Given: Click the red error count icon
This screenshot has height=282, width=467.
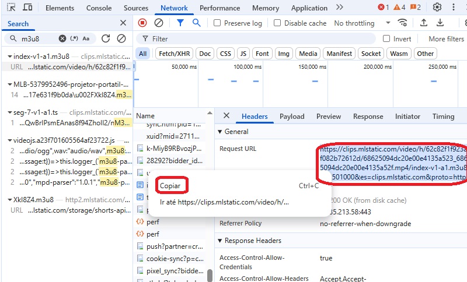Looking at the screenshot, I should pyautogui.click(x=381, y=8).
